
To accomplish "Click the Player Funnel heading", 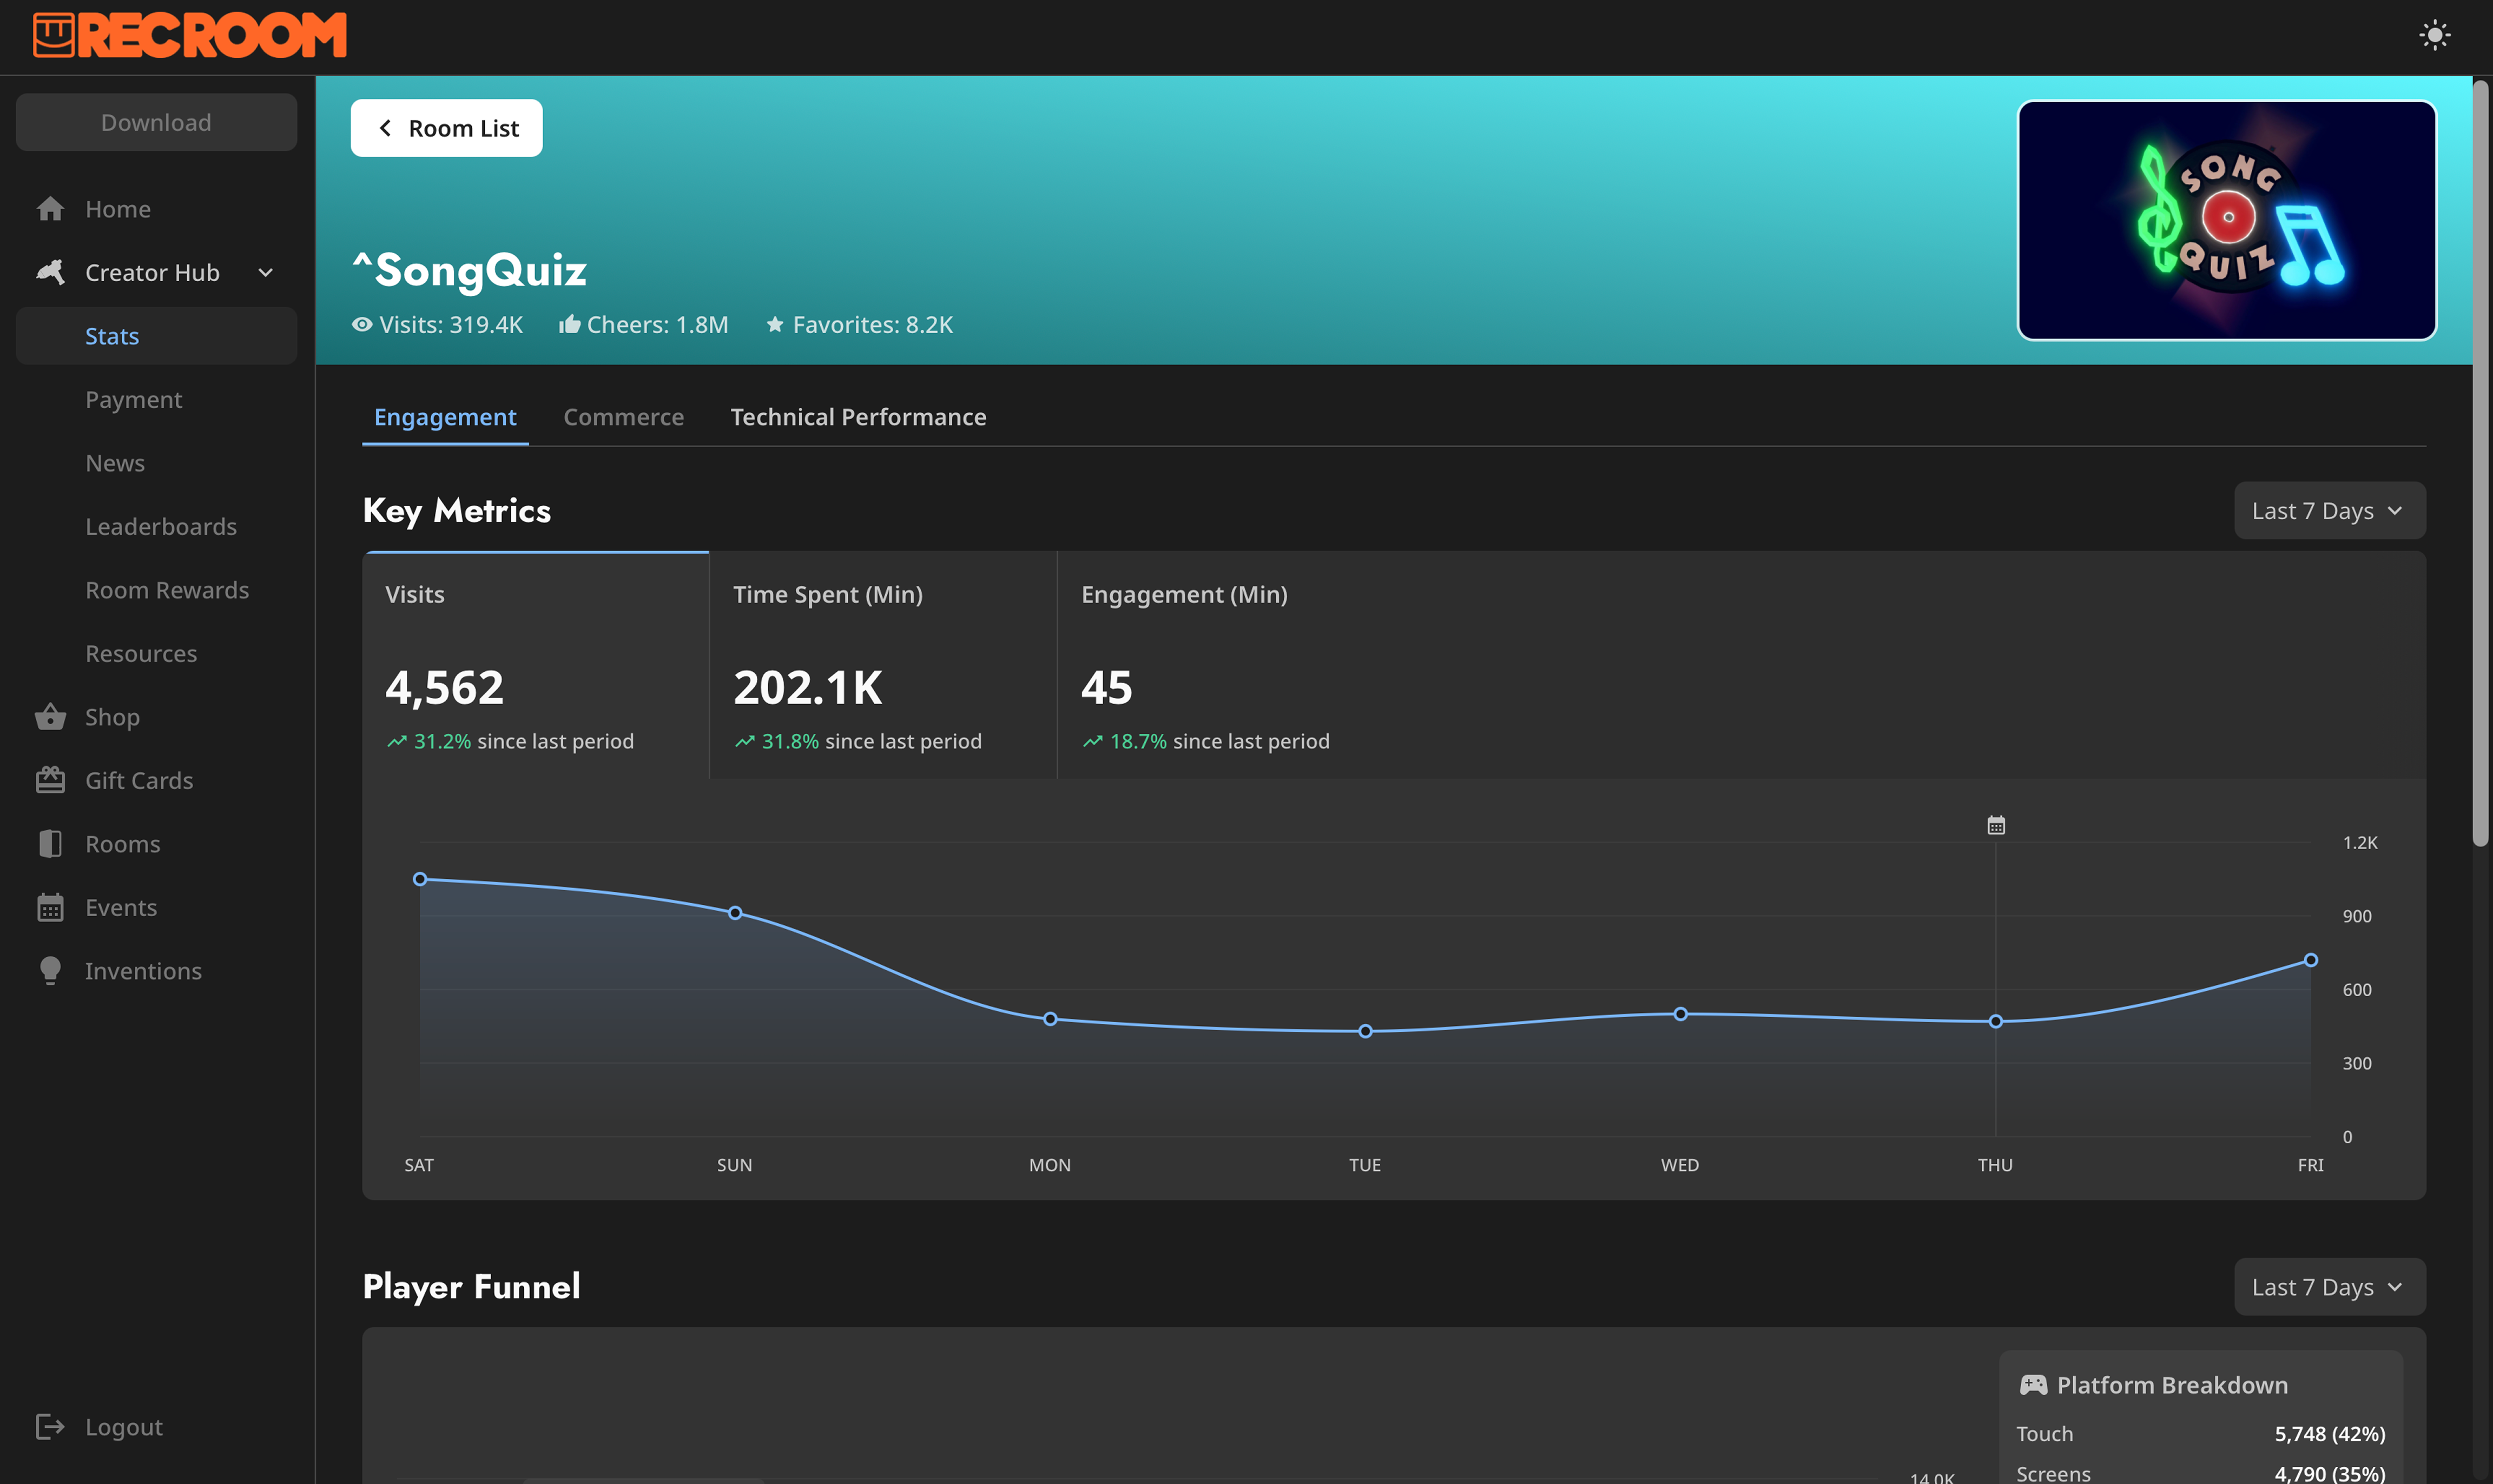I will pyautogui.click(x=471, y=1287).
